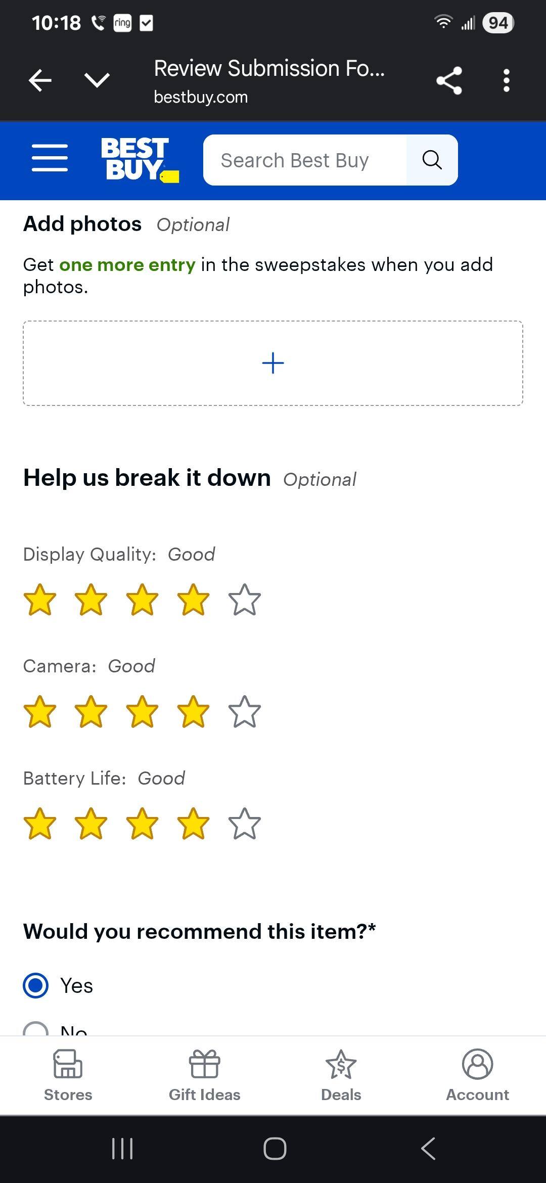This screenshot has width=546, height=1183.
Task: Give Battery Life a five star rating
Action: click(x=244, y=823)
